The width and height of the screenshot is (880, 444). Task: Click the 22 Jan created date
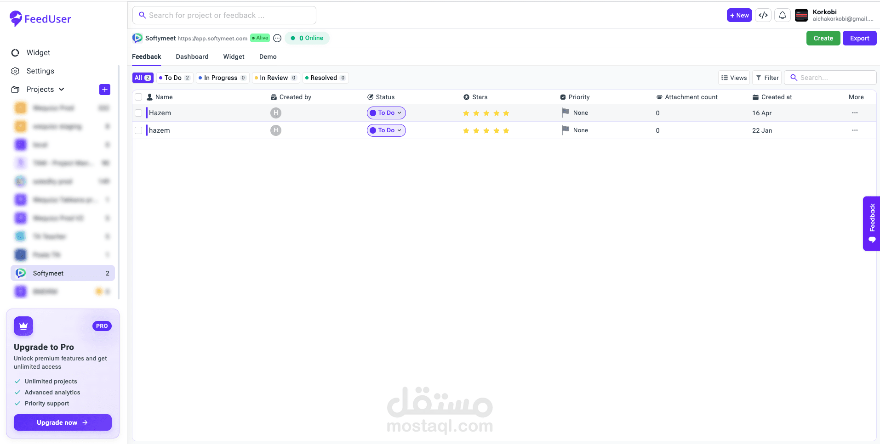(x=762, y=130)
